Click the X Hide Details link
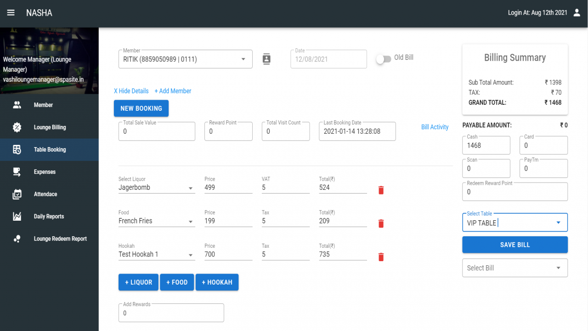 [x=131, y=91]
